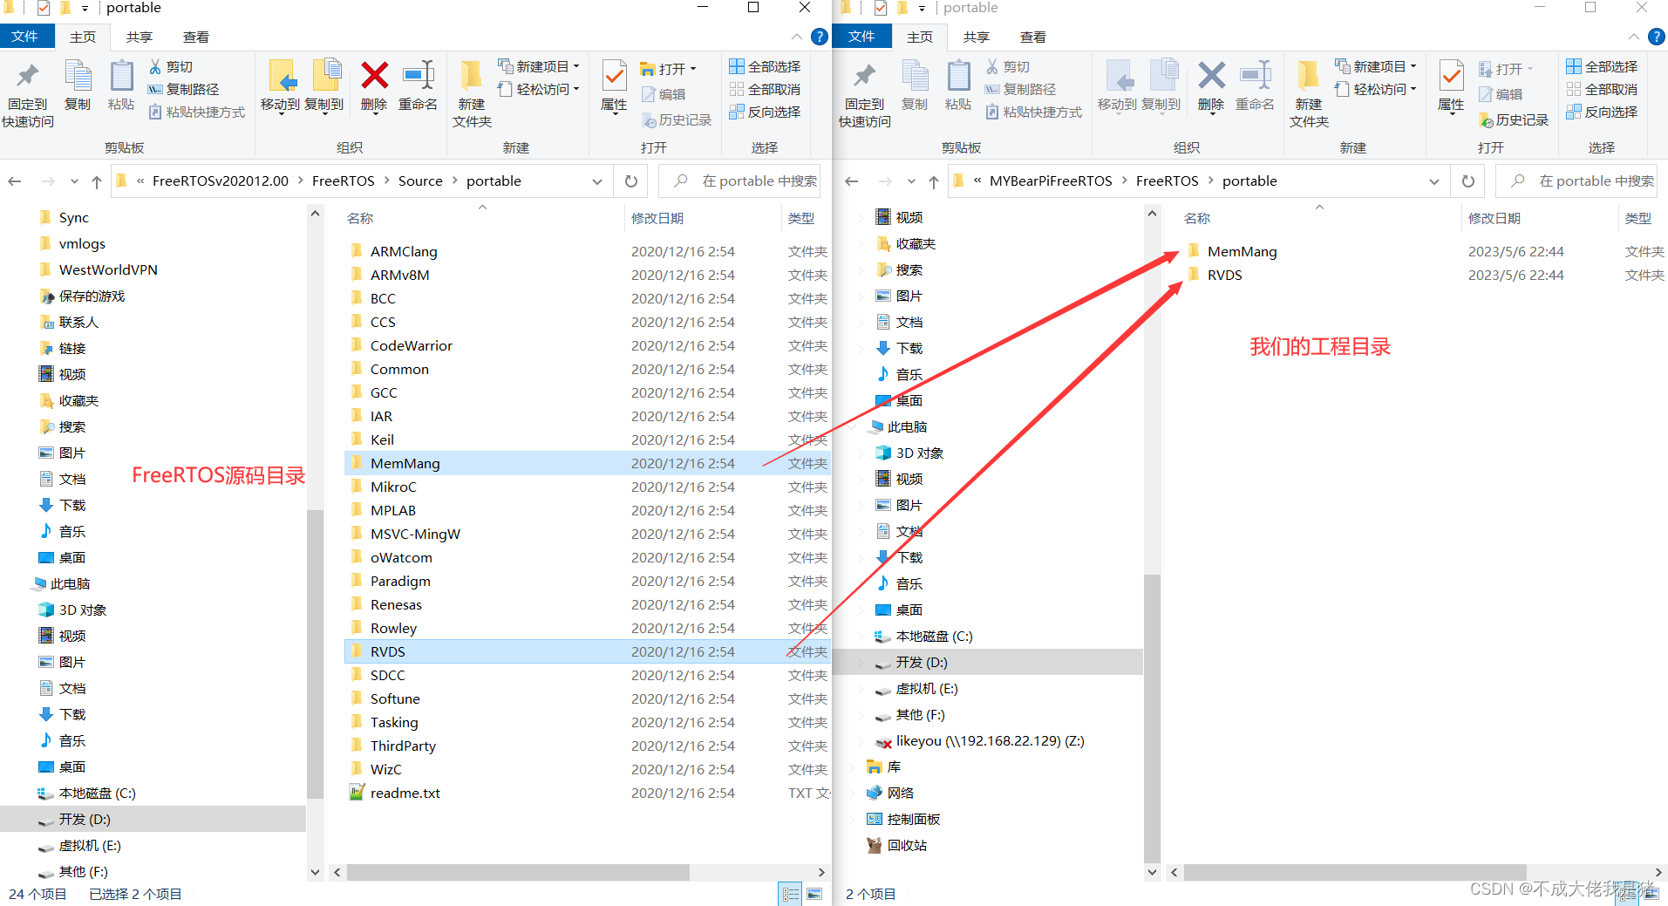Image resolution: width=1668 pixels, height=906 pixels.
Task: Select likeyou network drive in right window
Action: tap(988, 741)
